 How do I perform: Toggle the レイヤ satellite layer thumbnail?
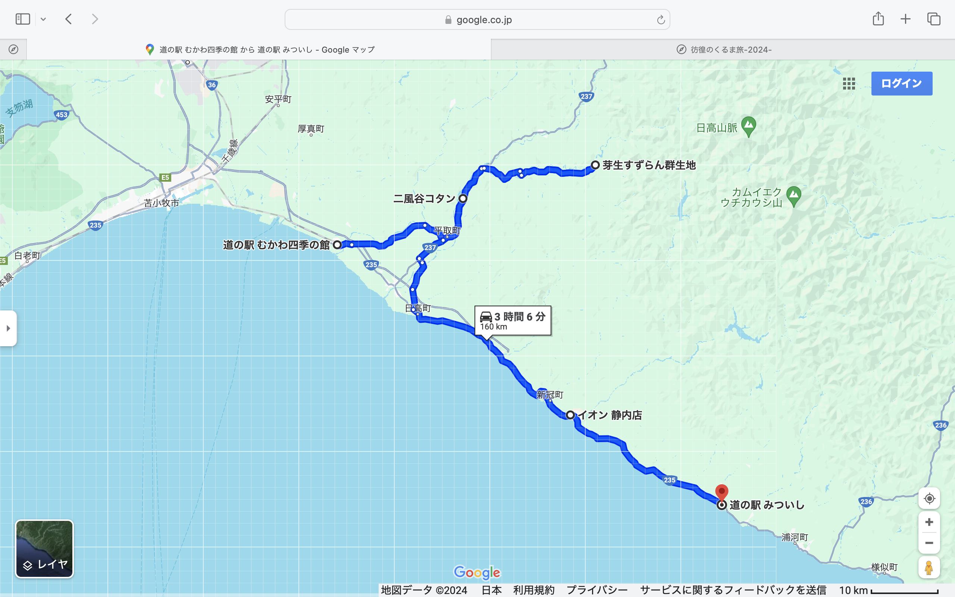[x=44, y=549]
